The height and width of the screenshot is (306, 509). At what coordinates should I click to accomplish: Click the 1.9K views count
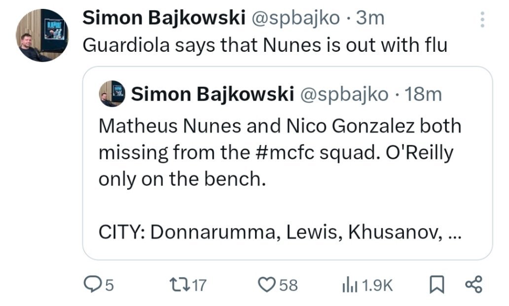tap(377, 285)
